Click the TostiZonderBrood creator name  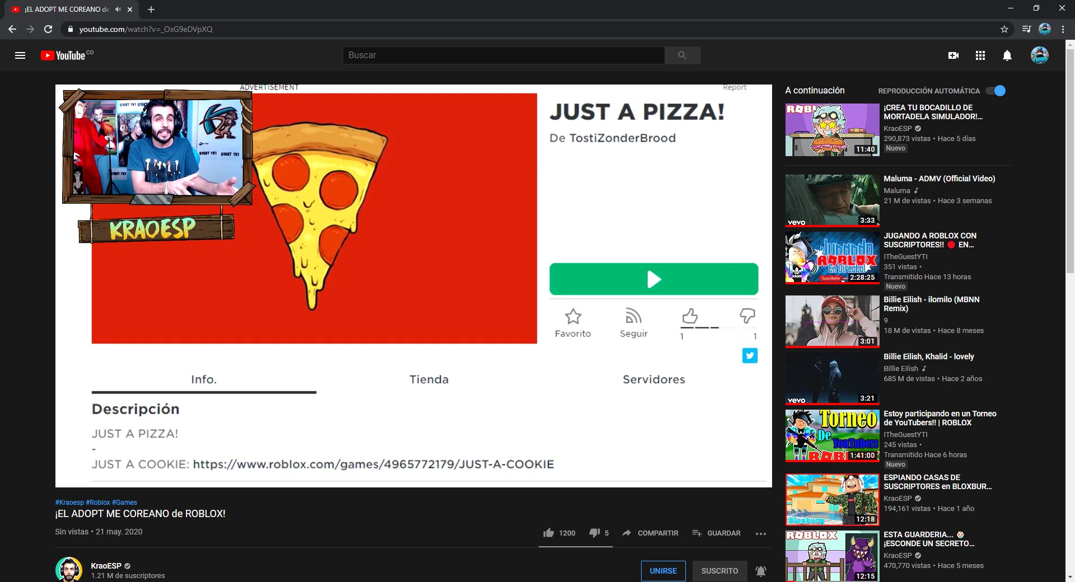(x=623, y=138)
